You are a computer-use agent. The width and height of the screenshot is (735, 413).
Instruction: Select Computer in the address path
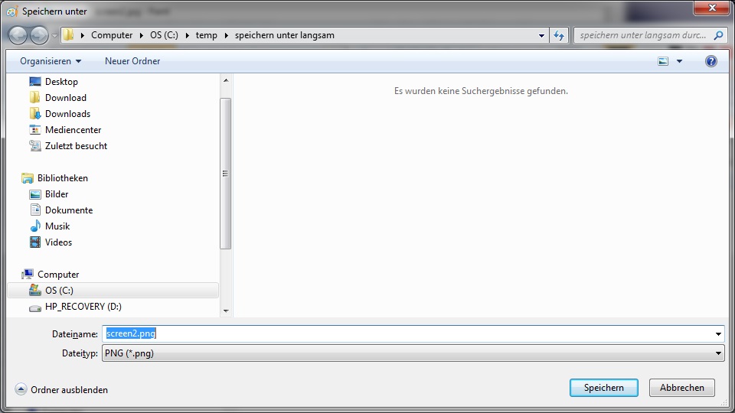(112, 35)
